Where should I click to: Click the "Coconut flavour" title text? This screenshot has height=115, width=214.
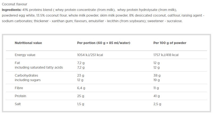coord(14,5)
